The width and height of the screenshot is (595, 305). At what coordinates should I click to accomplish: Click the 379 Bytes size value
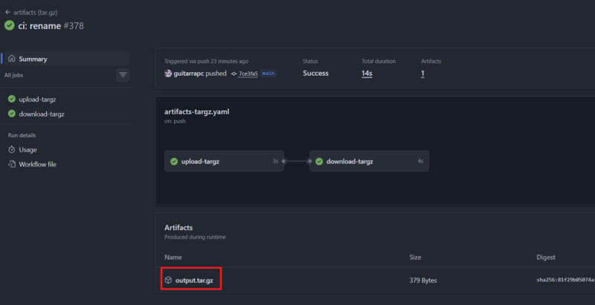(x=423, y=280)
